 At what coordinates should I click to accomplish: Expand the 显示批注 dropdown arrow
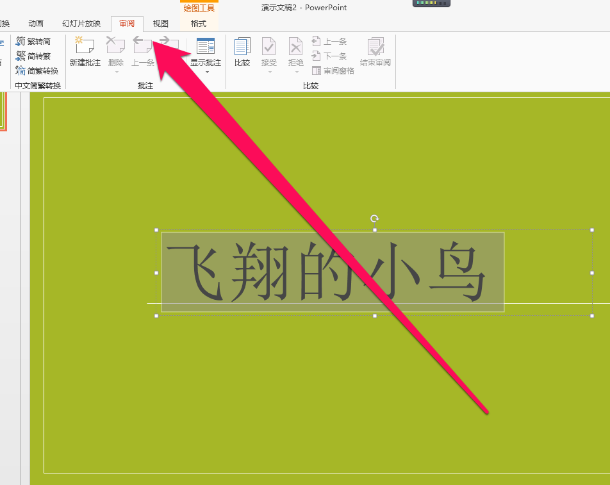pyautogui.click(x=205, y=70)
